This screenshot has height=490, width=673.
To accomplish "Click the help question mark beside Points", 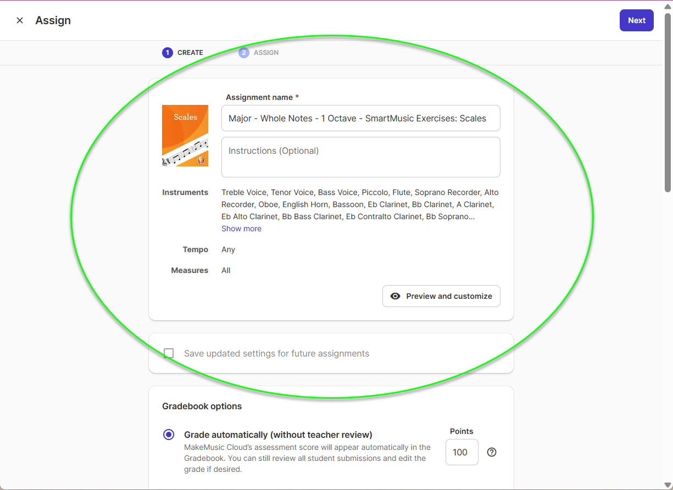I will 492,452.
